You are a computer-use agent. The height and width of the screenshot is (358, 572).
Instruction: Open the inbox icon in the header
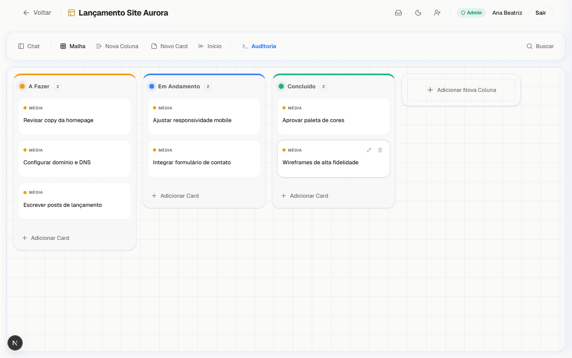click(398, 13)
